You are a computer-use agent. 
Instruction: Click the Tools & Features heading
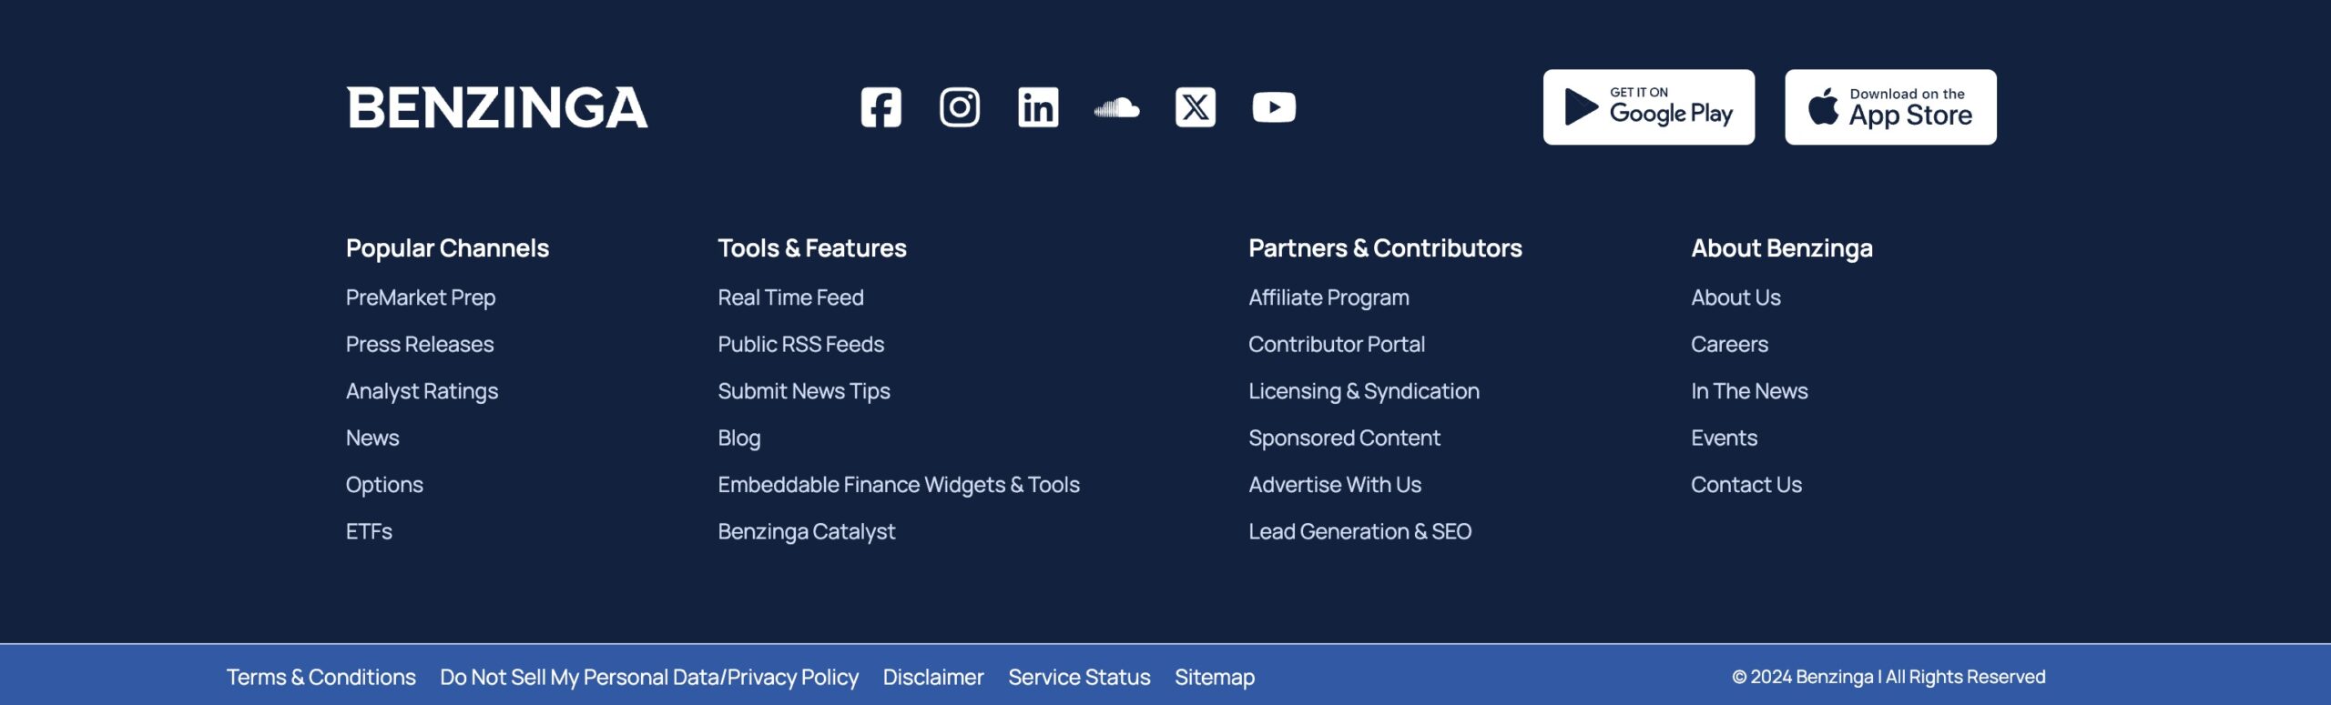click(812, 248)
